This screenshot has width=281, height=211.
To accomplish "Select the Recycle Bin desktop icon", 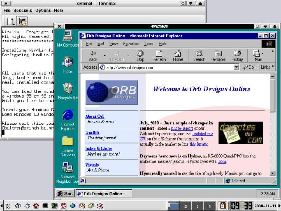I will pos(68,91).
